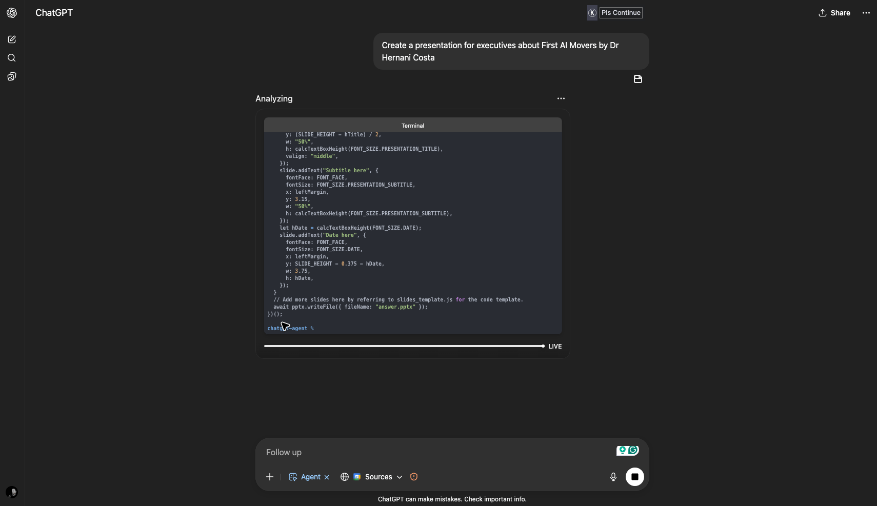The width and height of the screenshot is (877, 506).
Task: Click the Share button
Action: [x=834, y=13]
